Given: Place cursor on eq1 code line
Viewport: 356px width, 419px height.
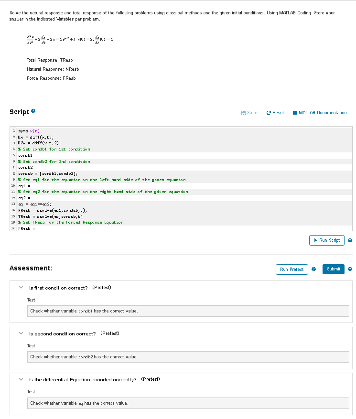Looking at the screenshot, I should point(184,186).
